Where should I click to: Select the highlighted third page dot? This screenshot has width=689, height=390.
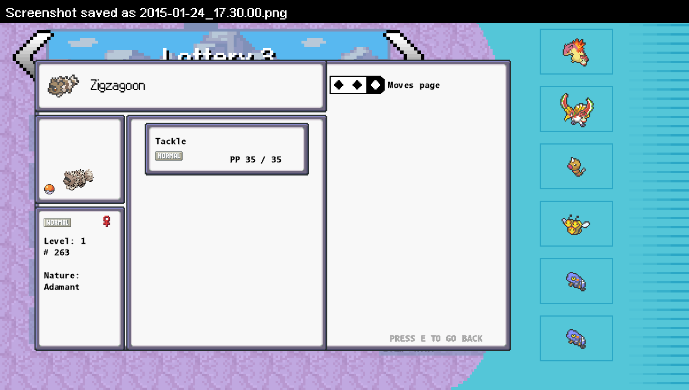[376, 85]
